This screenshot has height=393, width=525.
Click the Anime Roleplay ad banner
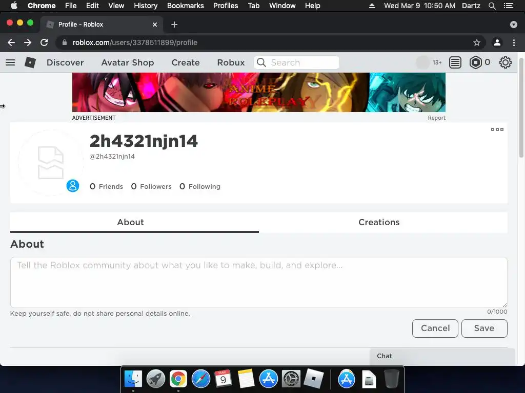tap(259, 92)
